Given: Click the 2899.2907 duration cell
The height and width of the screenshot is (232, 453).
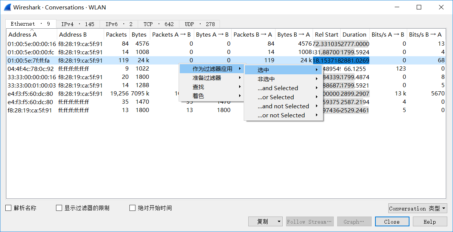Looking at the screenshot, I should (x=355, y=94).
